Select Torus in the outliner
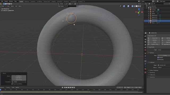 point(153,23)
